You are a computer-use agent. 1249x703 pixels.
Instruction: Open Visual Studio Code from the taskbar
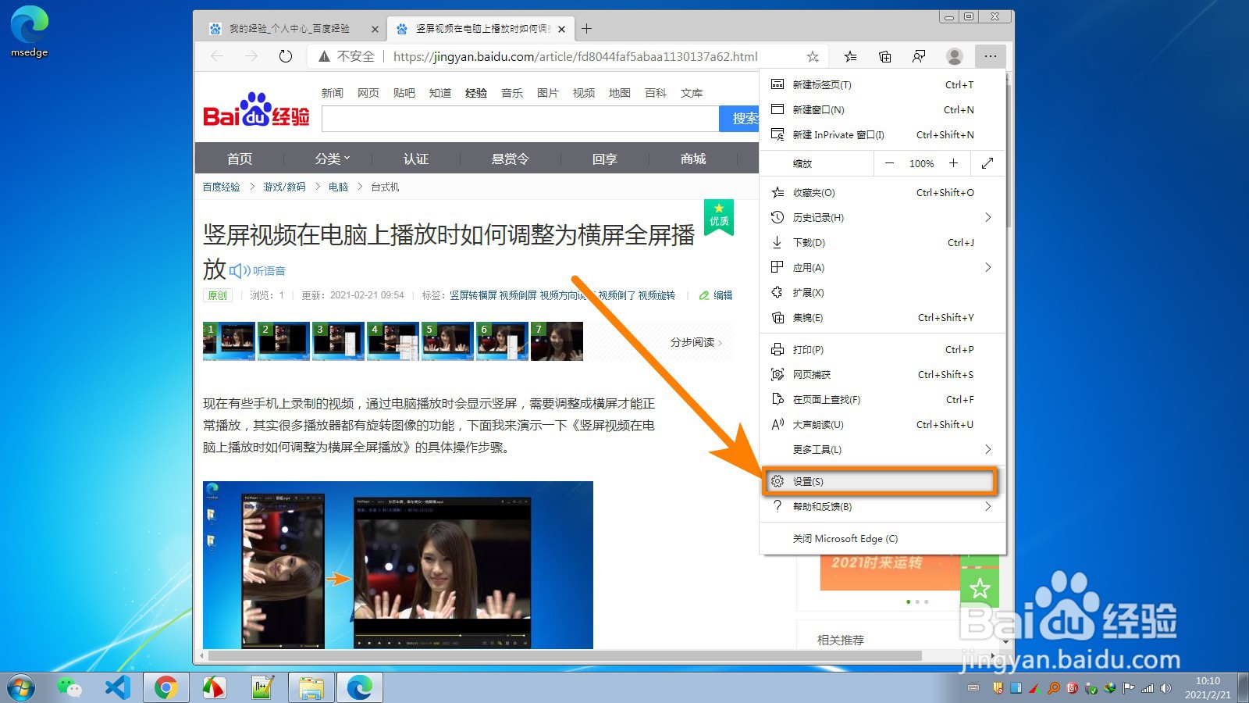coord(117,688)
